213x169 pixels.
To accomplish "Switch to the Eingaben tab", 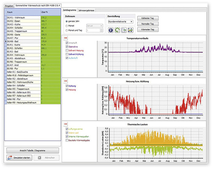I will pyautogui.click(x=9, y=6).
